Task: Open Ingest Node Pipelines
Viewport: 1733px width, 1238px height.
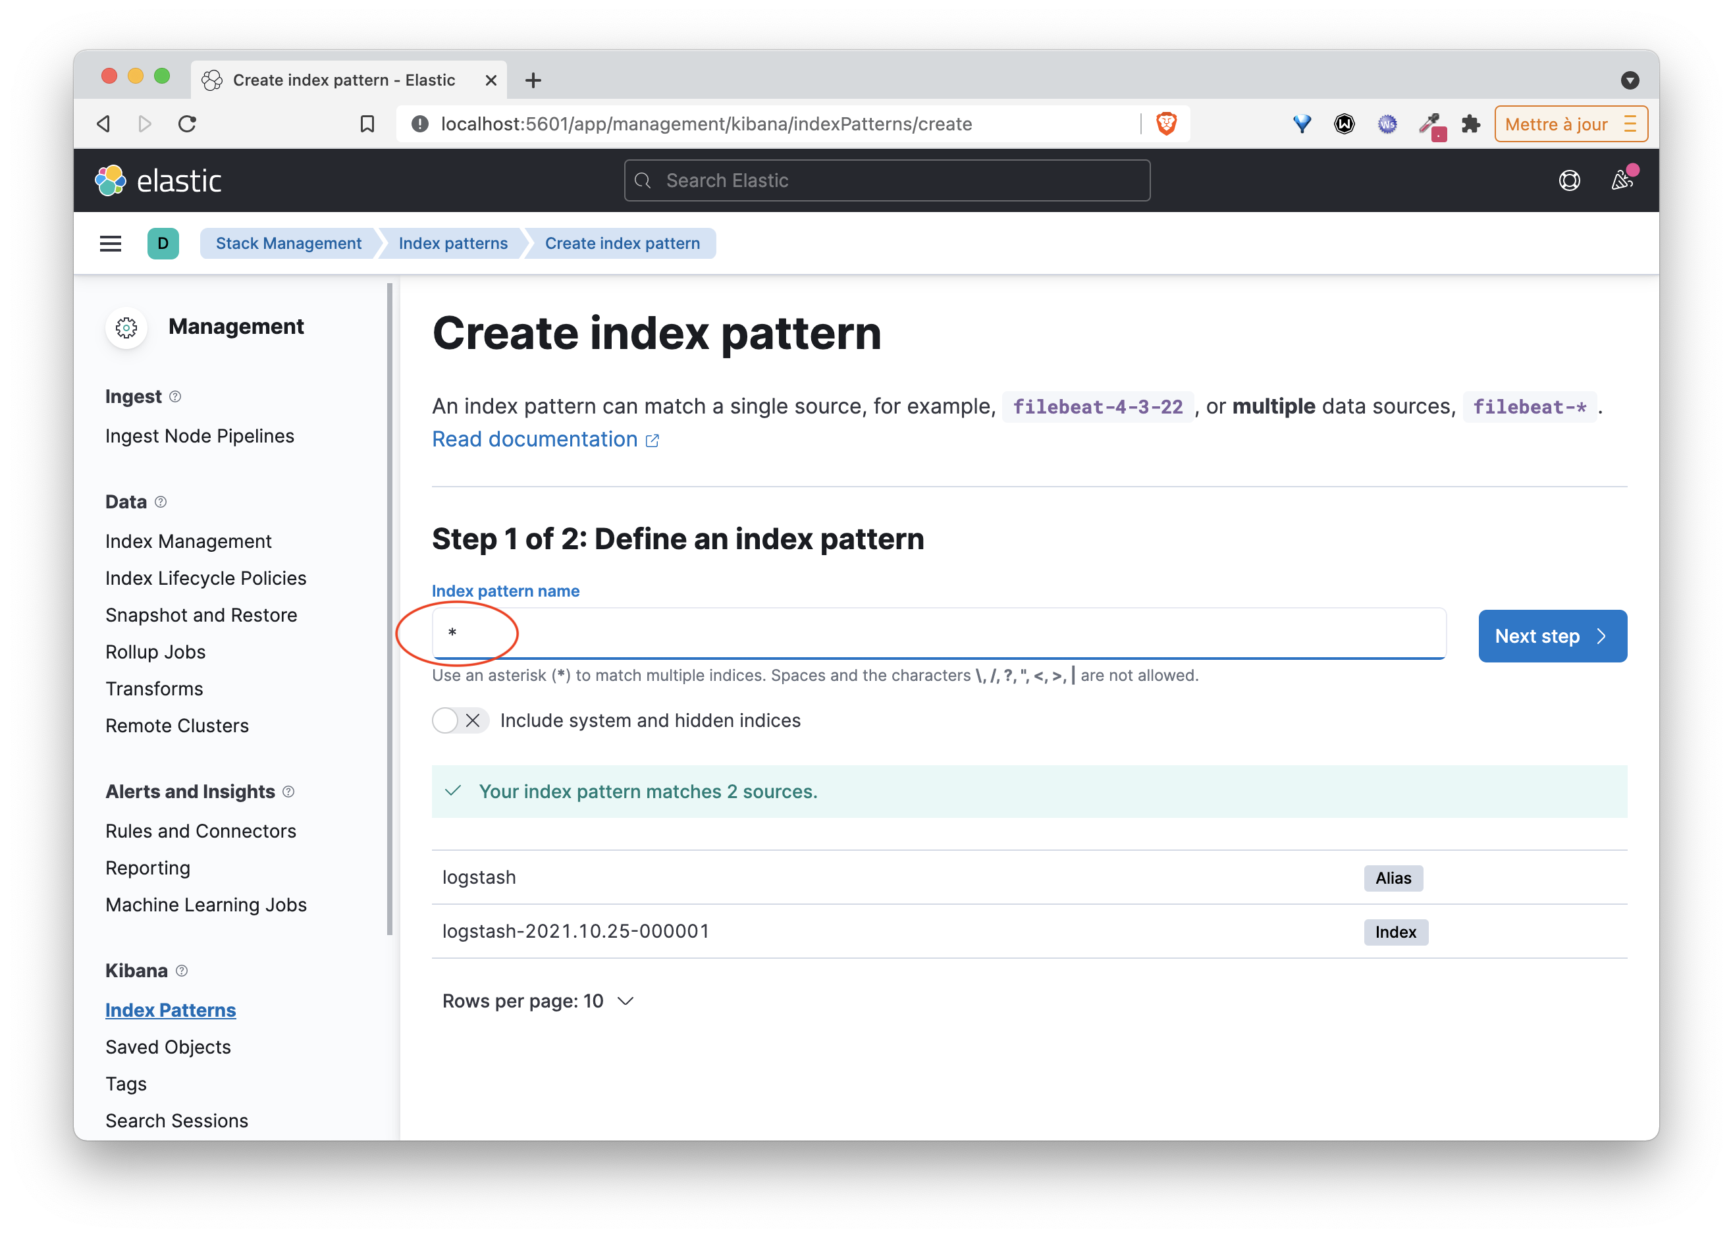Action: click(x=200, y=436)
